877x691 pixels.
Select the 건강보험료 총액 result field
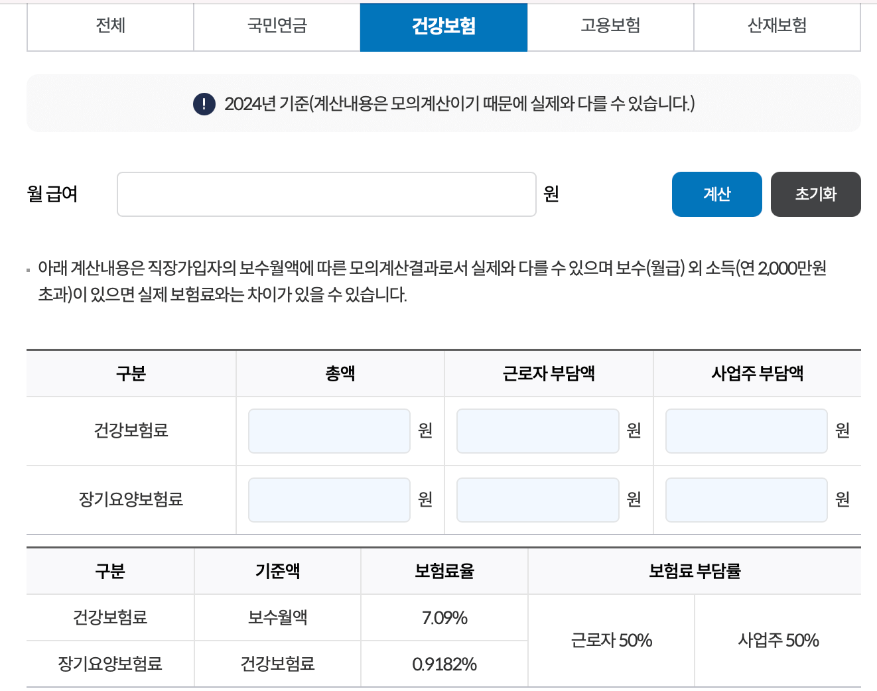tap(328, 430)
